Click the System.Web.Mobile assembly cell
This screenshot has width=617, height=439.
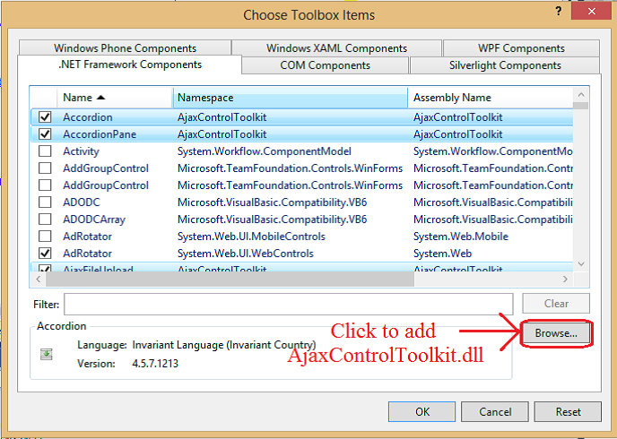click(x=461, y=237)
